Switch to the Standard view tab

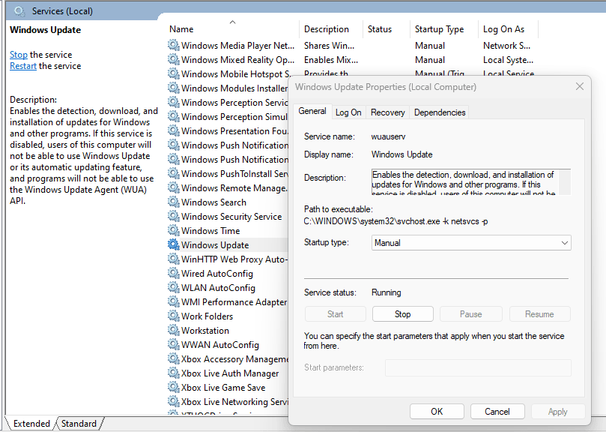pyautogui.click(x=78, y=423)
